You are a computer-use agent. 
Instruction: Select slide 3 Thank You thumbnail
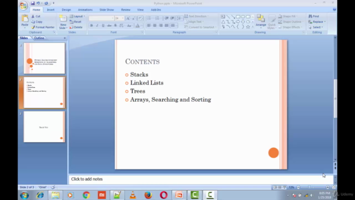44,127
